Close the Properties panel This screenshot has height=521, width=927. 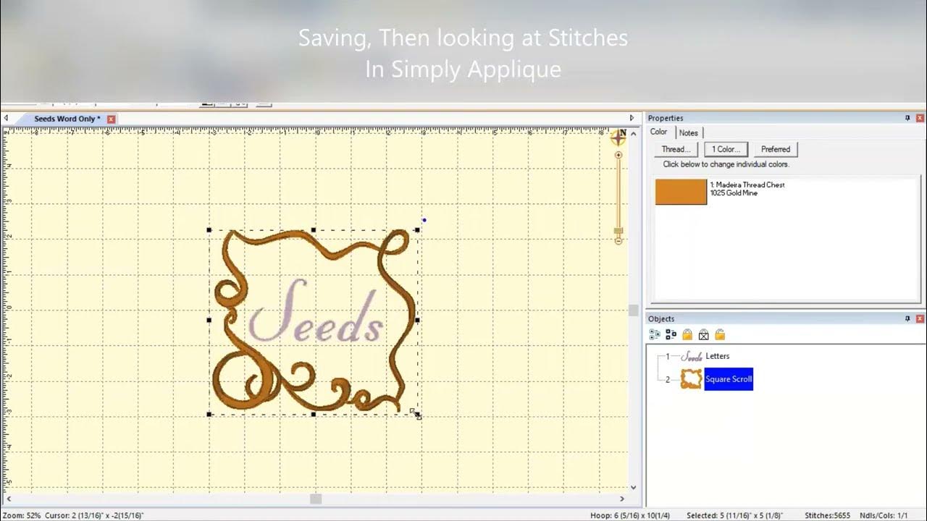pos(920,118)
